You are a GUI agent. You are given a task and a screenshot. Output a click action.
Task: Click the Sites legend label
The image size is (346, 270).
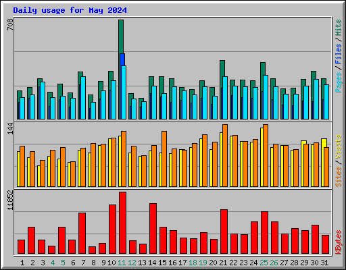coord(339,177)
